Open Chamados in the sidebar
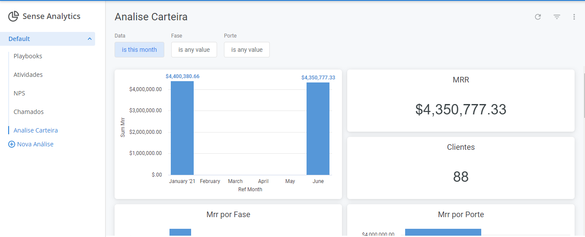 pos(29,112)
